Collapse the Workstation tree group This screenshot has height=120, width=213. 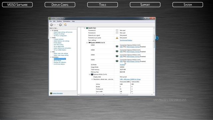click(x=51, y=57)
